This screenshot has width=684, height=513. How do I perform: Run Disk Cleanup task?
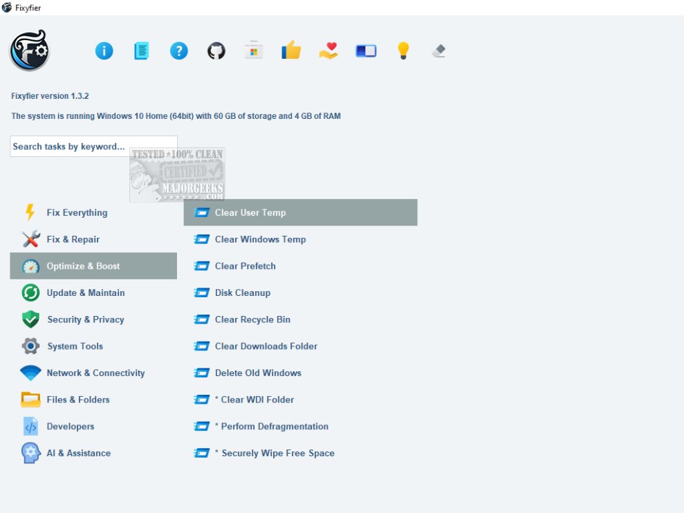(301, 292)
